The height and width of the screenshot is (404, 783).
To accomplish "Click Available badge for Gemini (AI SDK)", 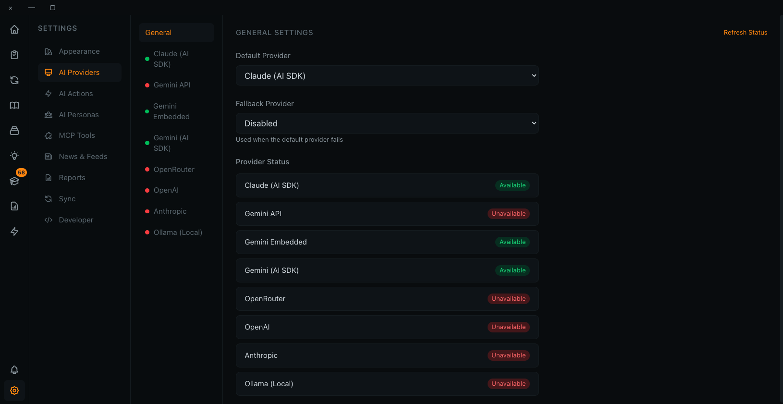I will click(x=513, y=270).
